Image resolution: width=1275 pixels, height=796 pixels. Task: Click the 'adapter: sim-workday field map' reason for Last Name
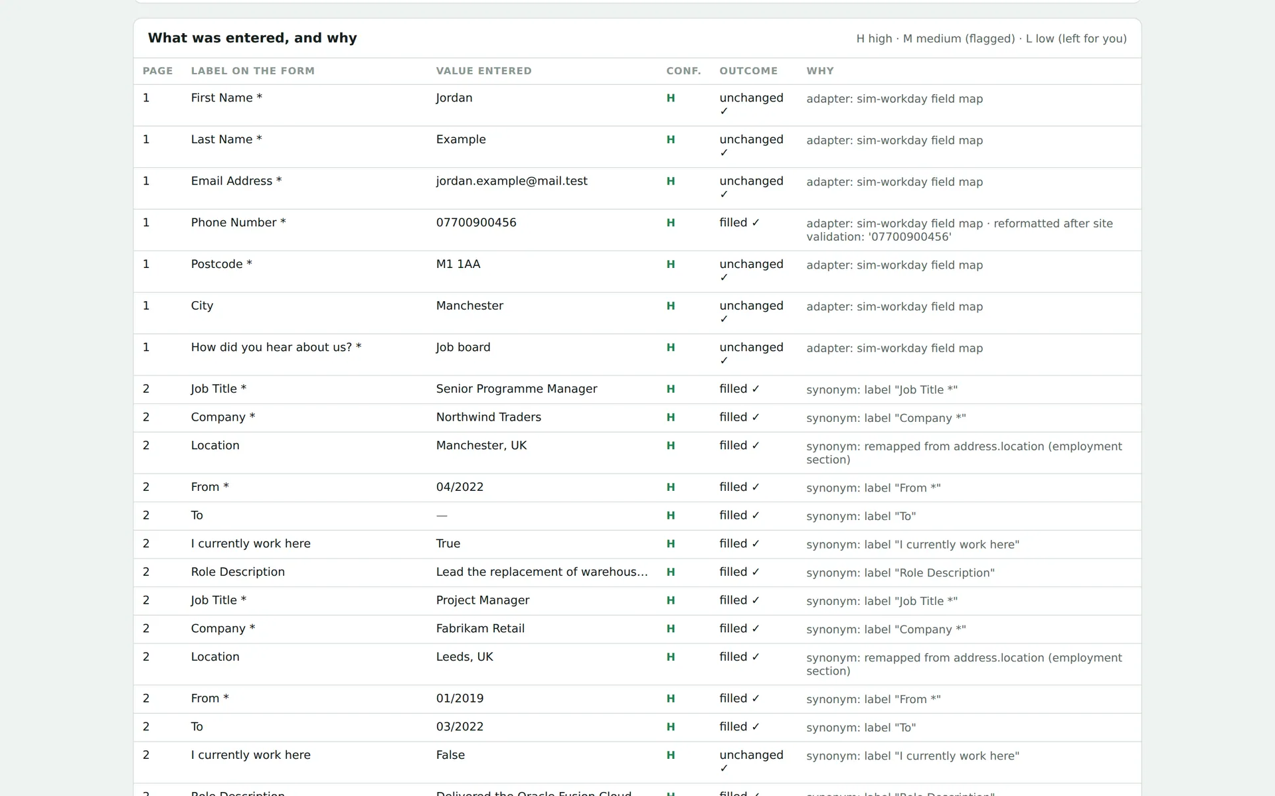coord(894,141)
